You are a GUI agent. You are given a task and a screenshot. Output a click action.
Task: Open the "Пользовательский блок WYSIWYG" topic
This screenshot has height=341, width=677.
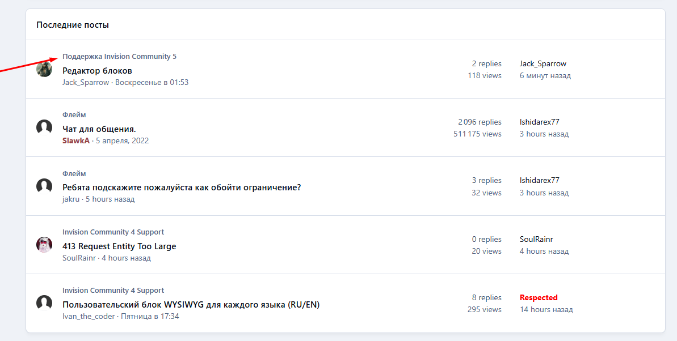pos(191,305)
